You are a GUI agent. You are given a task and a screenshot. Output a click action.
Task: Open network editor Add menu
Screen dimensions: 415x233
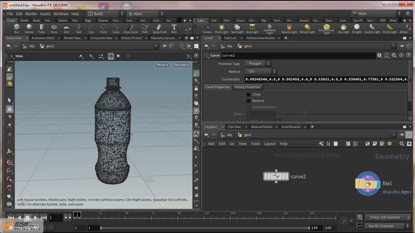(x=211, y=144)
